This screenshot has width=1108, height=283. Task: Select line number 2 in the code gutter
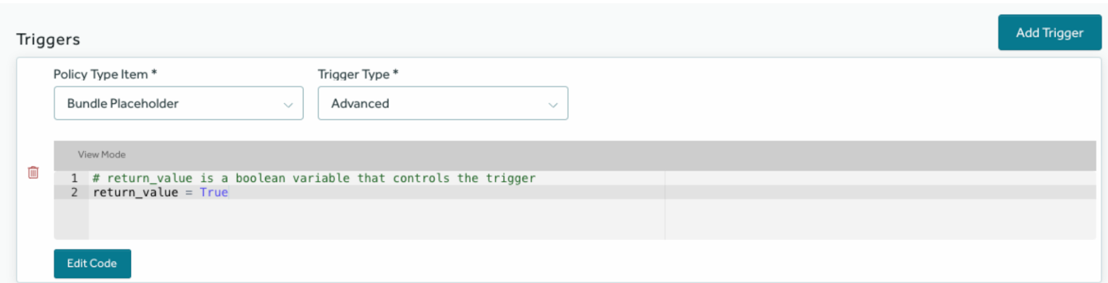(74, 192)
